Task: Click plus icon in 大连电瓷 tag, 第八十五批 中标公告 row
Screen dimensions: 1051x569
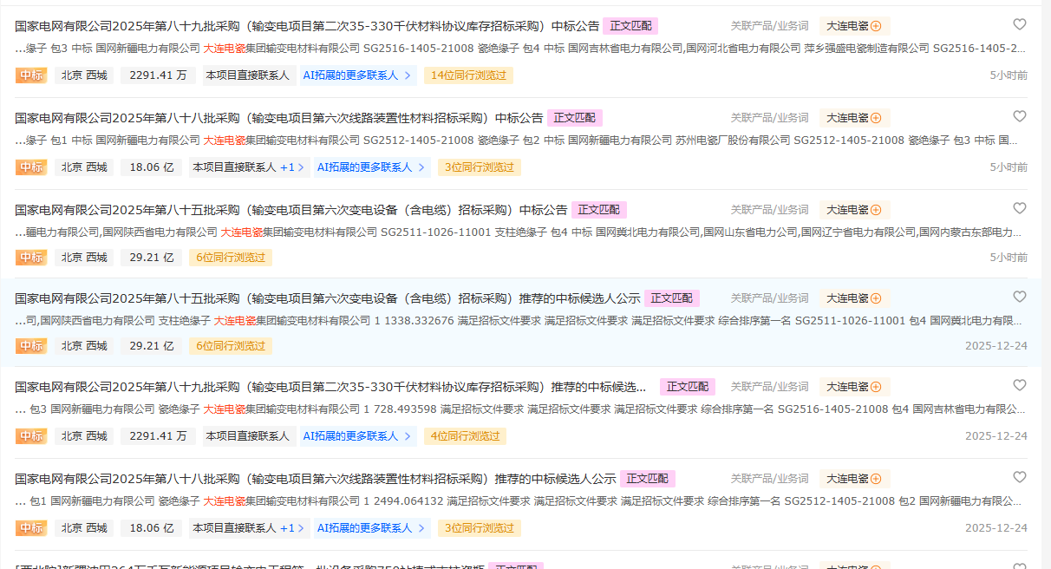Action: tap(876, 210)
